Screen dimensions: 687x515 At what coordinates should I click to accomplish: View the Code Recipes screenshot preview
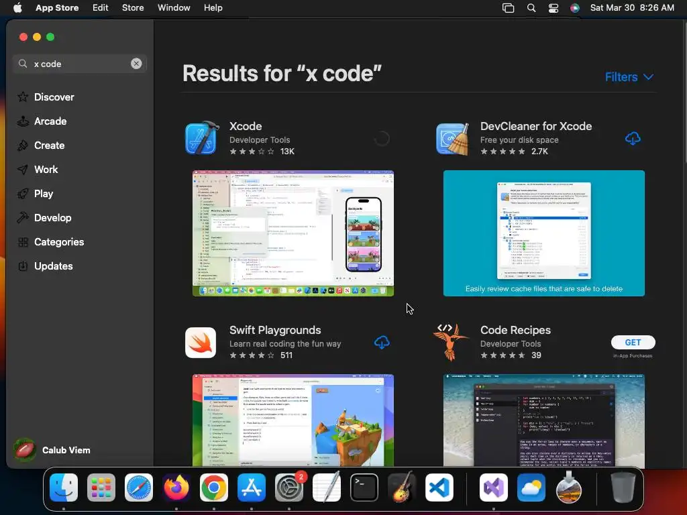[543, 420]
